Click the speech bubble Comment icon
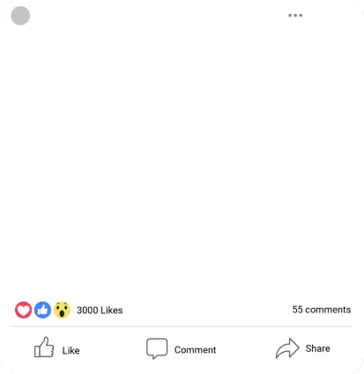Screen dimensions: 364x374 (157, 348)
